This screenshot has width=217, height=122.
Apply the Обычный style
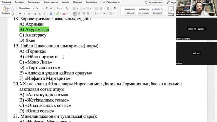click(130, 11)
